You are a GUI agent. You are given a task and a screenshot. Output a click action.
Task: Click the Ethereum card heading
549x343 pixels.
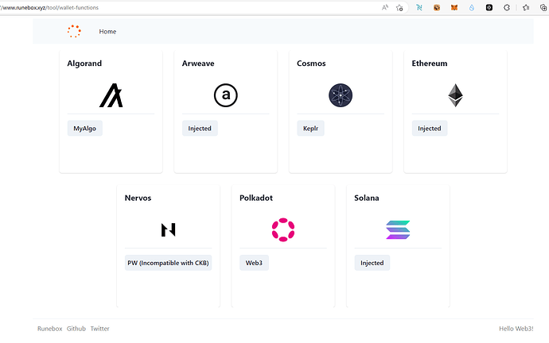point(430,64)
